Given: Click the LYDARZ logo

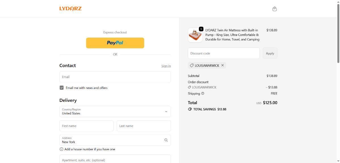Looking at the screenshot, I should point(71,8).
